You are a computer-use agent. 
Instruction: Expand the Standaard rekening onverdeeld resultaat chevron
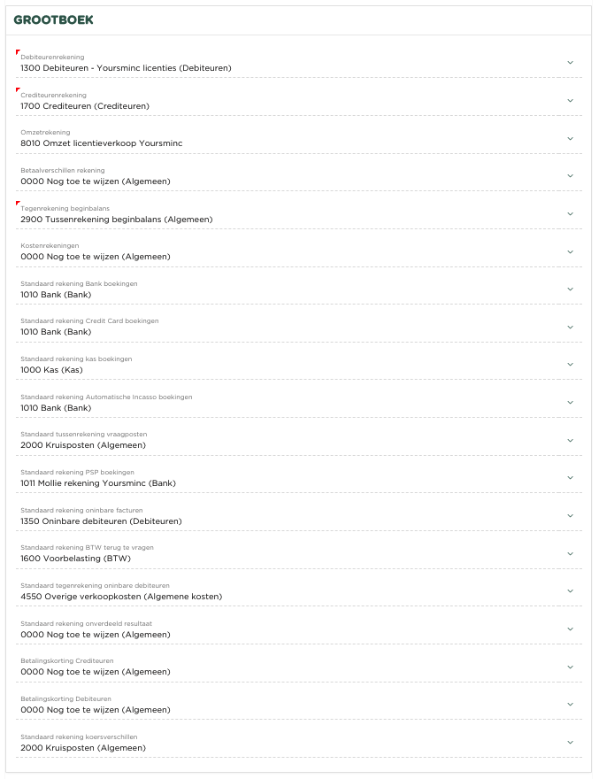click(x=570, y=629)
